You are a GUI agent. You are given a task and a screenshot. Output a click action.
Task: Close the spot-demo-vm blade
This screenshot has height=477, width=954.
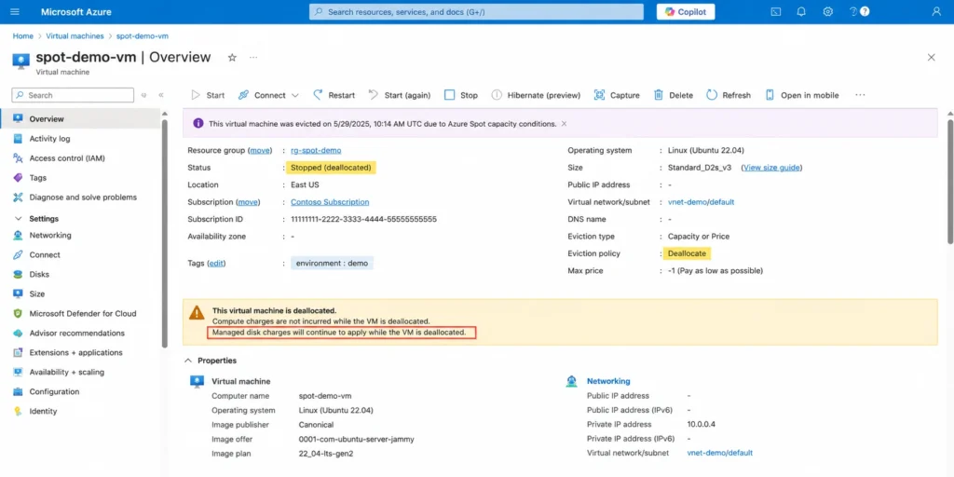931,57
